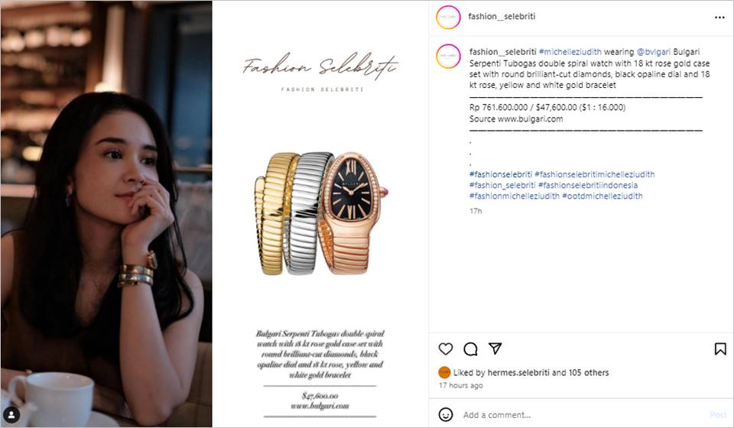Open the emoji picker smiley icon
734x428 pixels.
(446, 414)
